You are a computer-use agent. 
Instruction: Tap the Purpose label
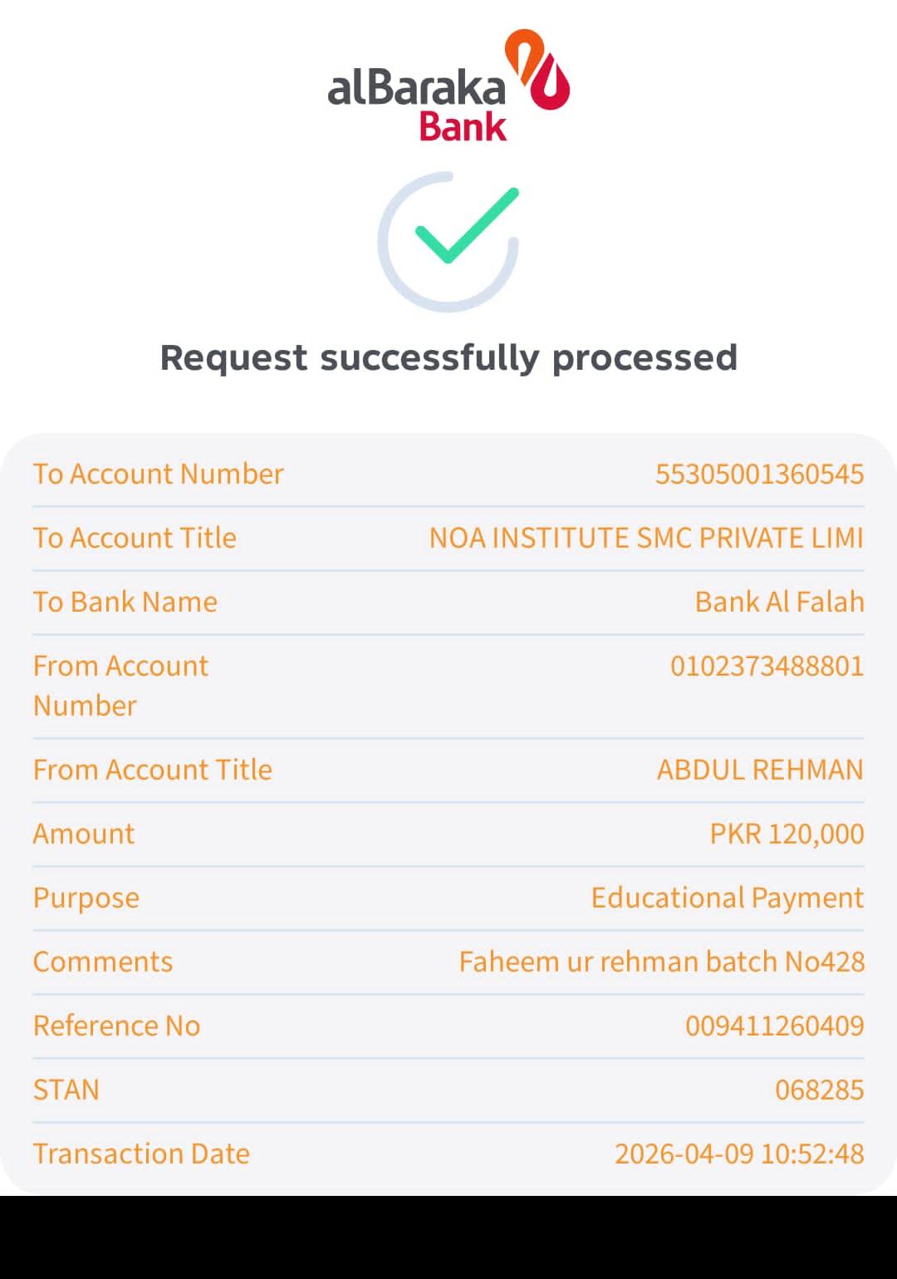pyautogui.click(x=86, y=898)
